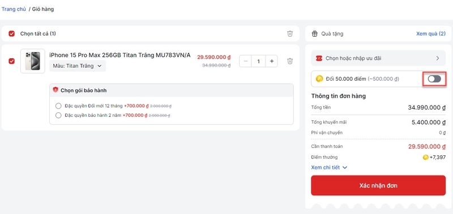This screenshot has height=214, width=453.
Task: Click Tổng khuyến mãi value 5.400.000 ₫
Action: pos(429,123)
